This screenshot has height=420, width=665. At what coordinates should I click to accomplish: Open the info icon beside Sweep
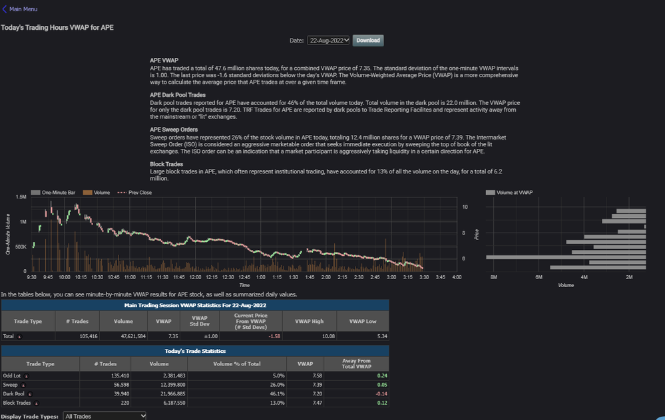pos(23,385)
